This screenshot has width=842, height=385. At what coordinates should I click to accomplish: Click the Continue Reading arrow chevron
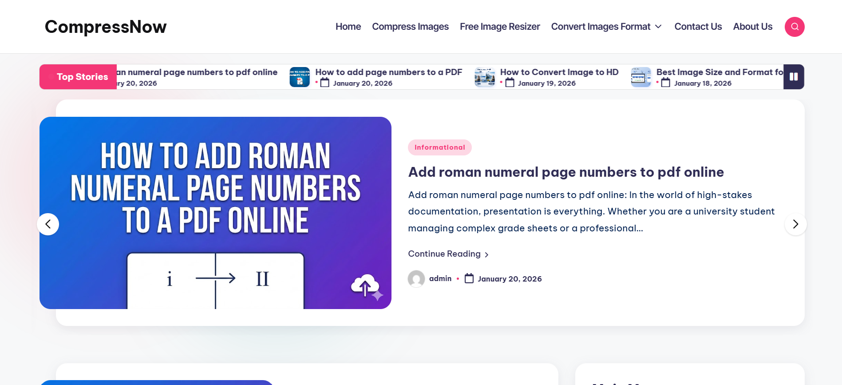coord(486,254)
